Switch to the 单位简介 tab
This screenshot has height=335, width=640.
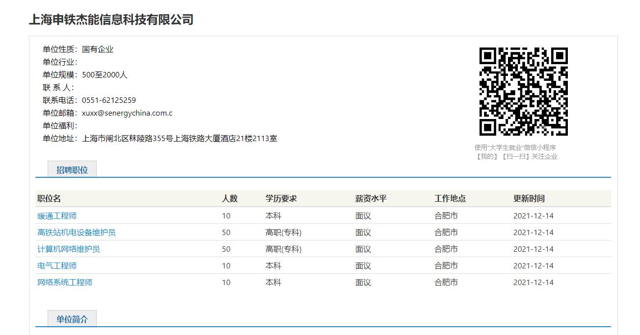pyautogui.click(x=72, y=319)
